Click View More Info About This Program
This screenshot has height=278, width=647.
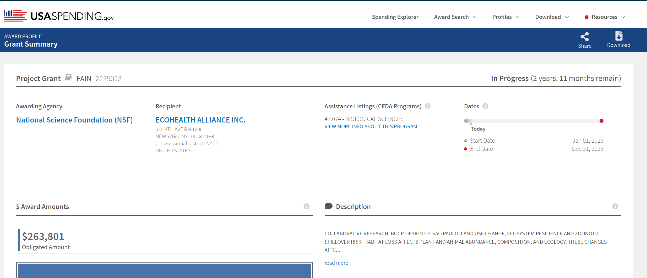(x=371, y=126)
